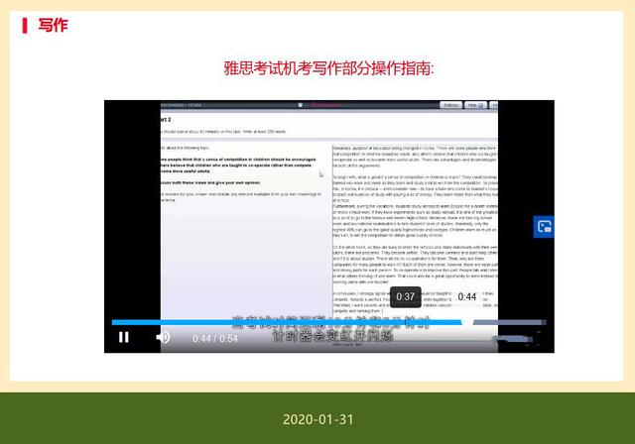Click the Settings button in the exam window
The height and width of the screenshot is (444, 635).
click(450, 105)
